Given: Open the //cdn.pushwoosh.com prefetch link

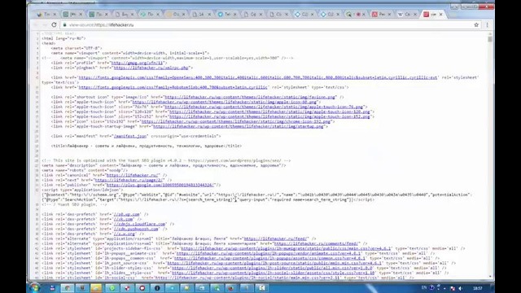Looking at the screenshot, I should [x=136, y=229].
